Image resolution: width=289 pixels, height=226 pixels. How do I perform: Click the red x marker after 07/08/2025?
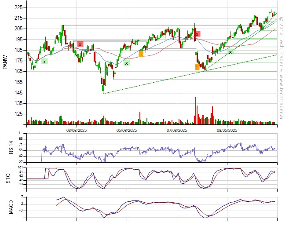(x=198, y=34)
